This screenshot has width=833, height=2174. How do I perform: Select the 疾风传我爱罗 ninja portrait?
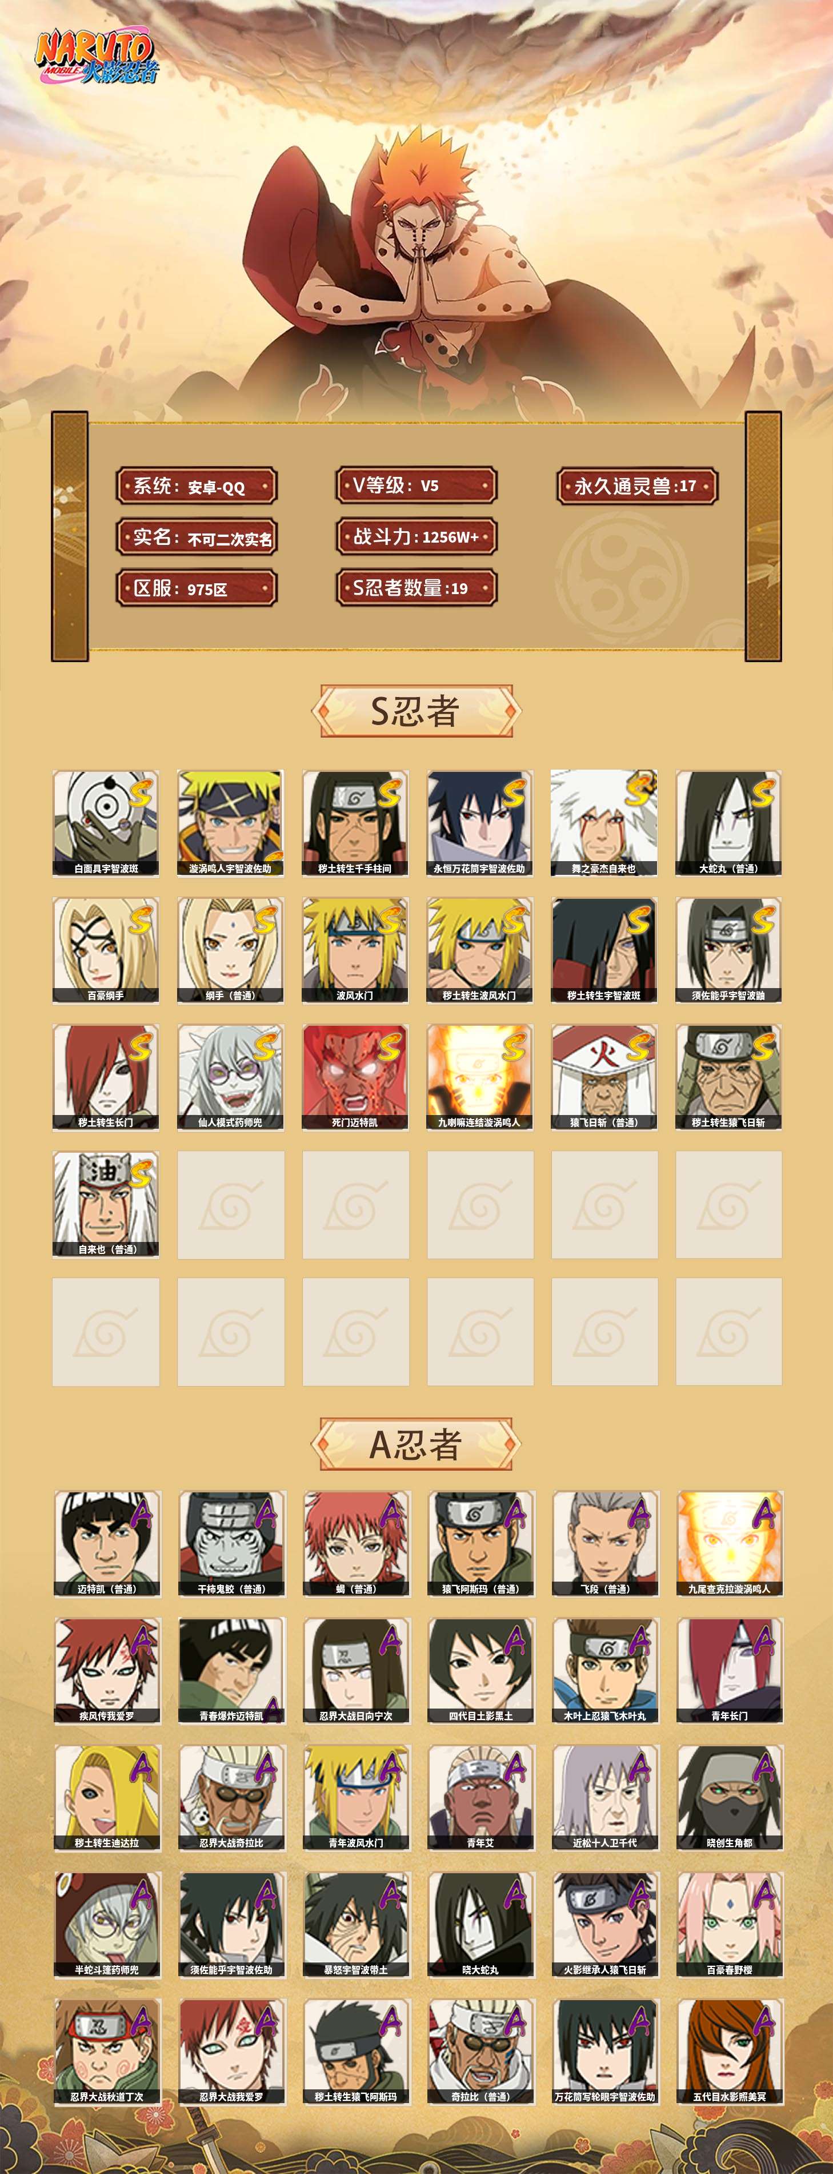(x=107, y=1671)
